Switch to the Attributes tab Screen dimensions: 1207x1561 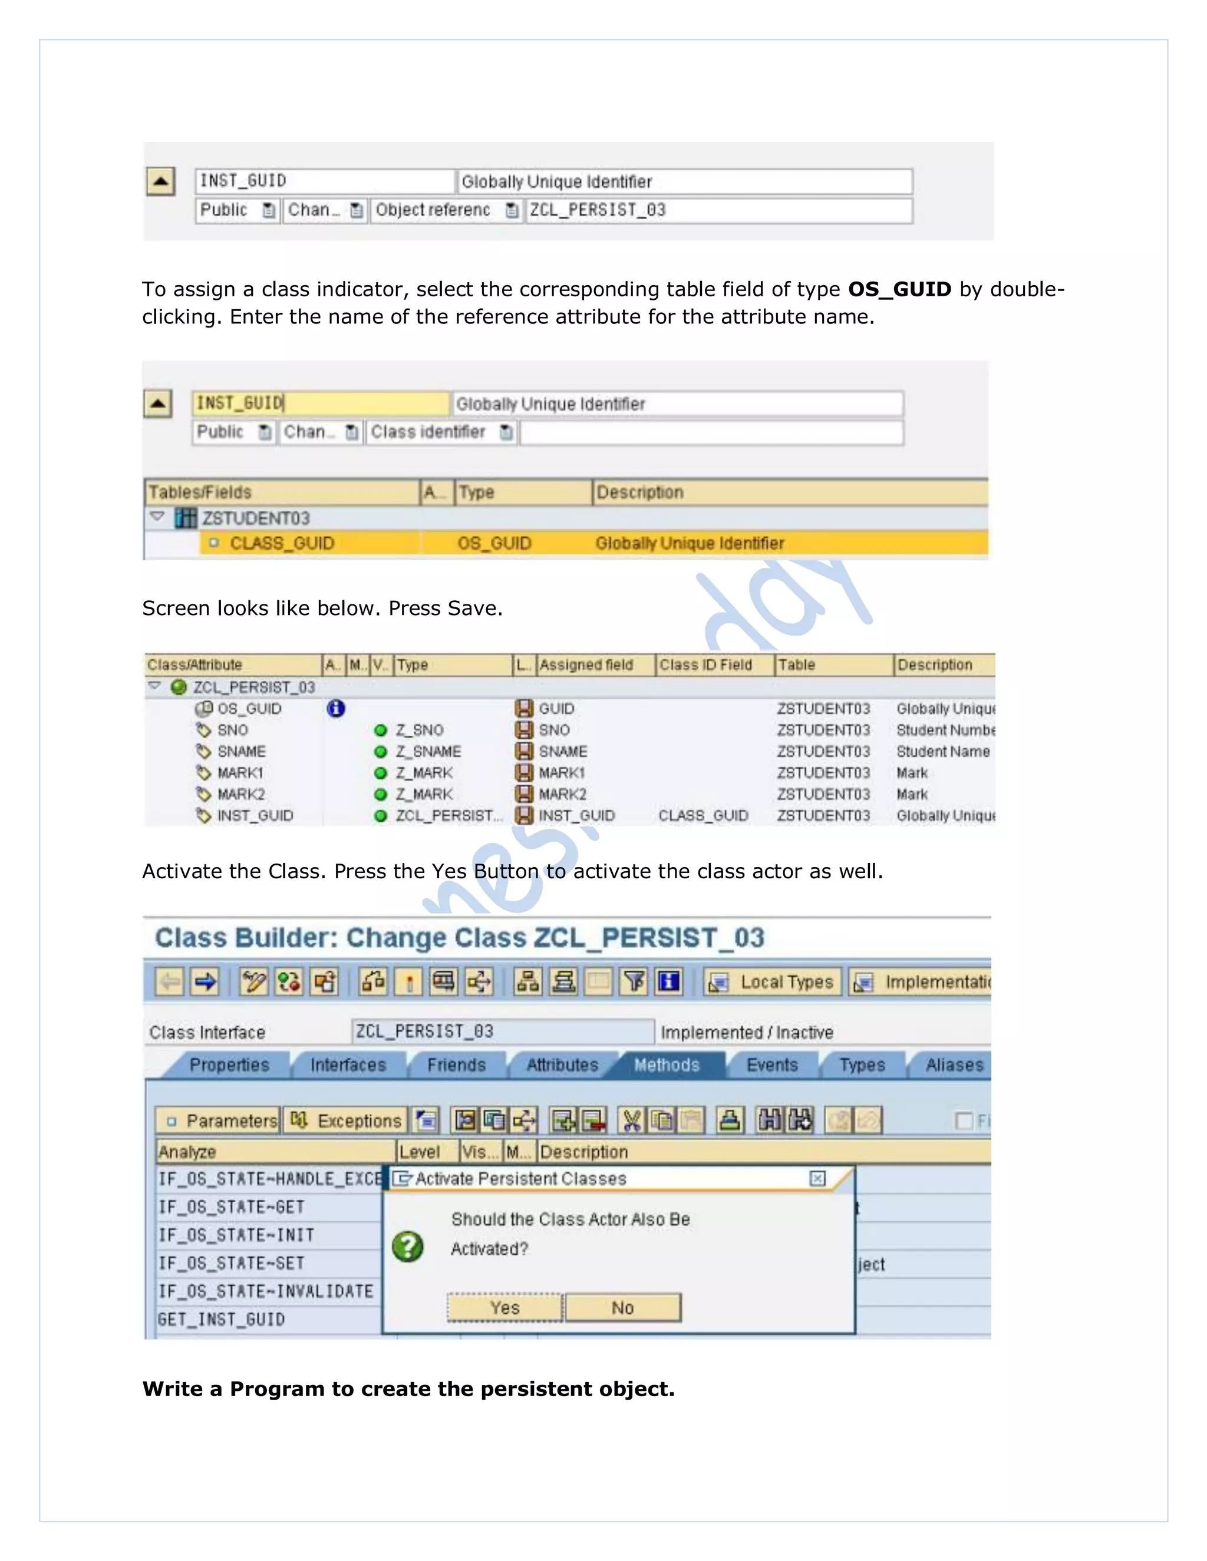(562, 1064)
